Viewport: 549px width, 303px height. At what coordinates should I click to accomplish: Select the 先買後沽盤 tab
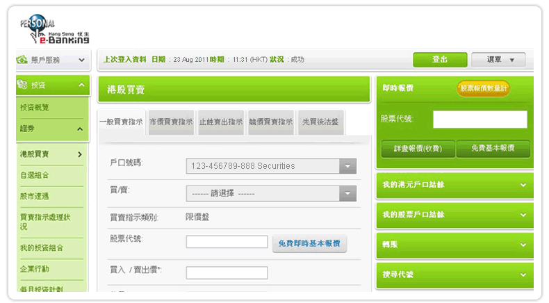pos(320,122)
